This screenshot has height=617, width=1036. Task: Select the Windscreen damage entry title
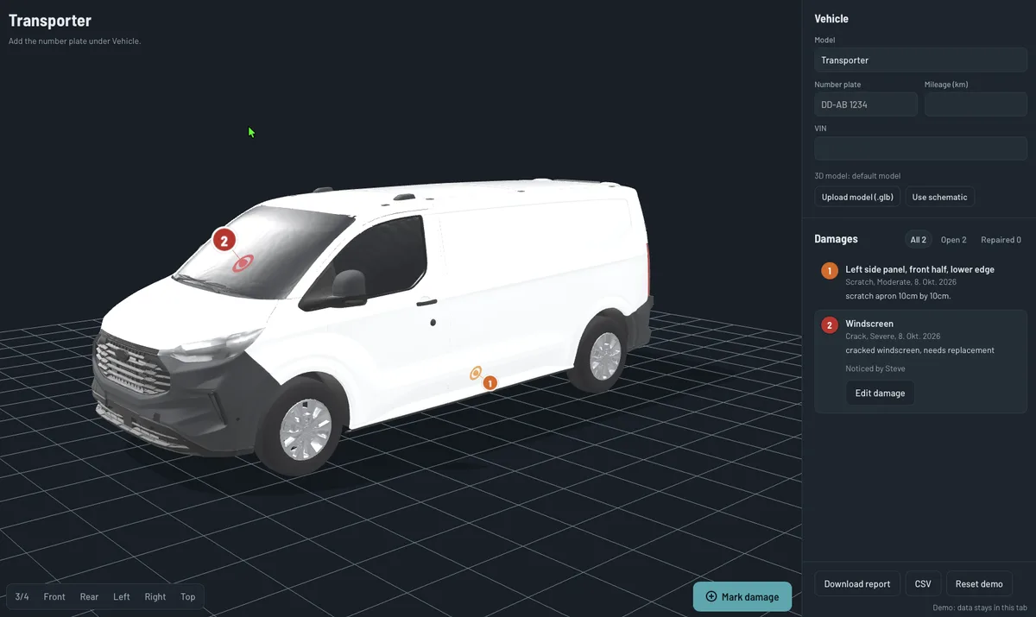coord(869,324)
